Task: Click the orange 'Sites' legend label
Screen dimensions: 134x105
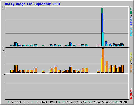Action: 131,69
